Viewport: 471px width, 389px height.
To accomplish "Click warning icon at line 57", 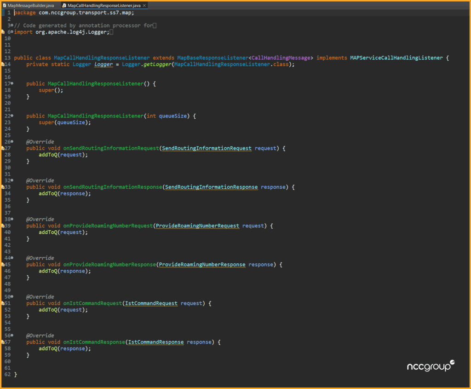I will 3,342.
